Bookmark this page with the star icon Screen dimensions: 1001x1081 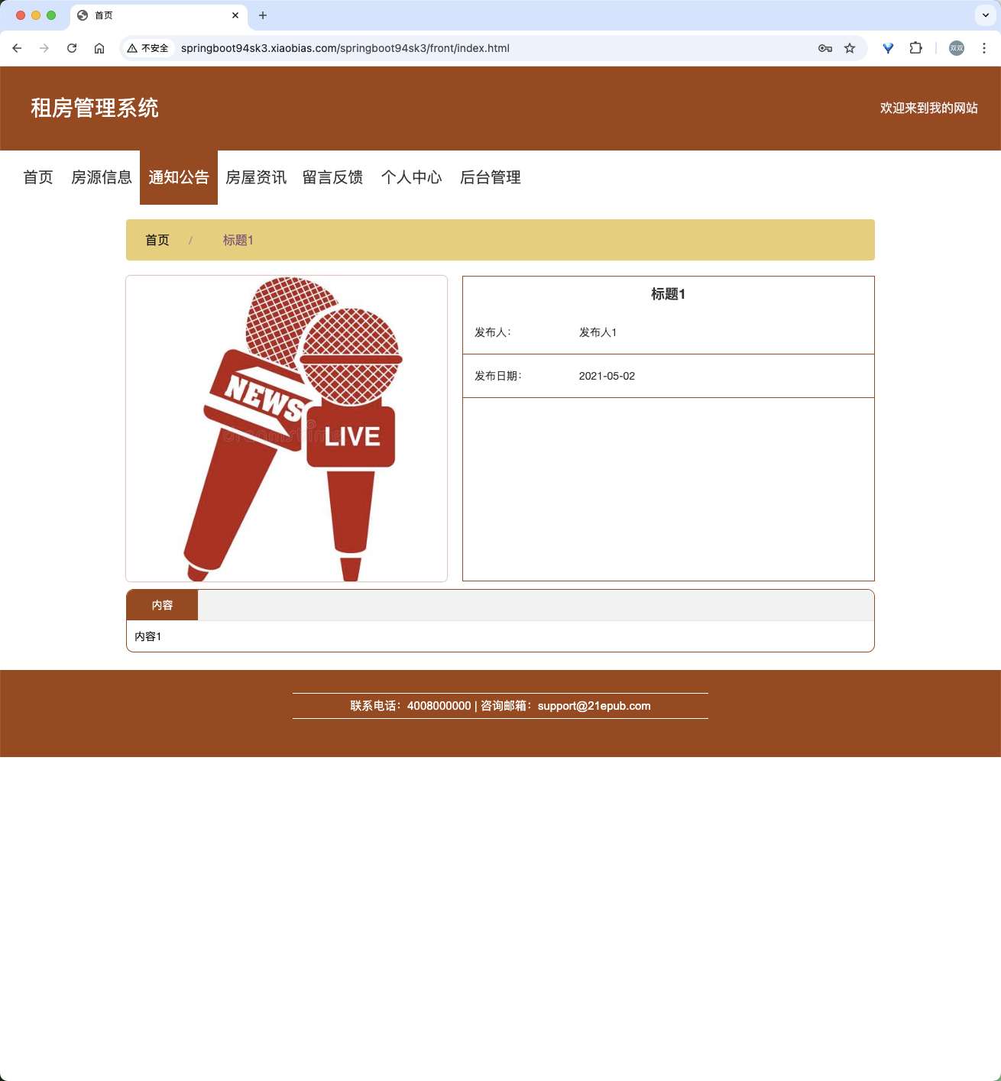pos(850,48)
